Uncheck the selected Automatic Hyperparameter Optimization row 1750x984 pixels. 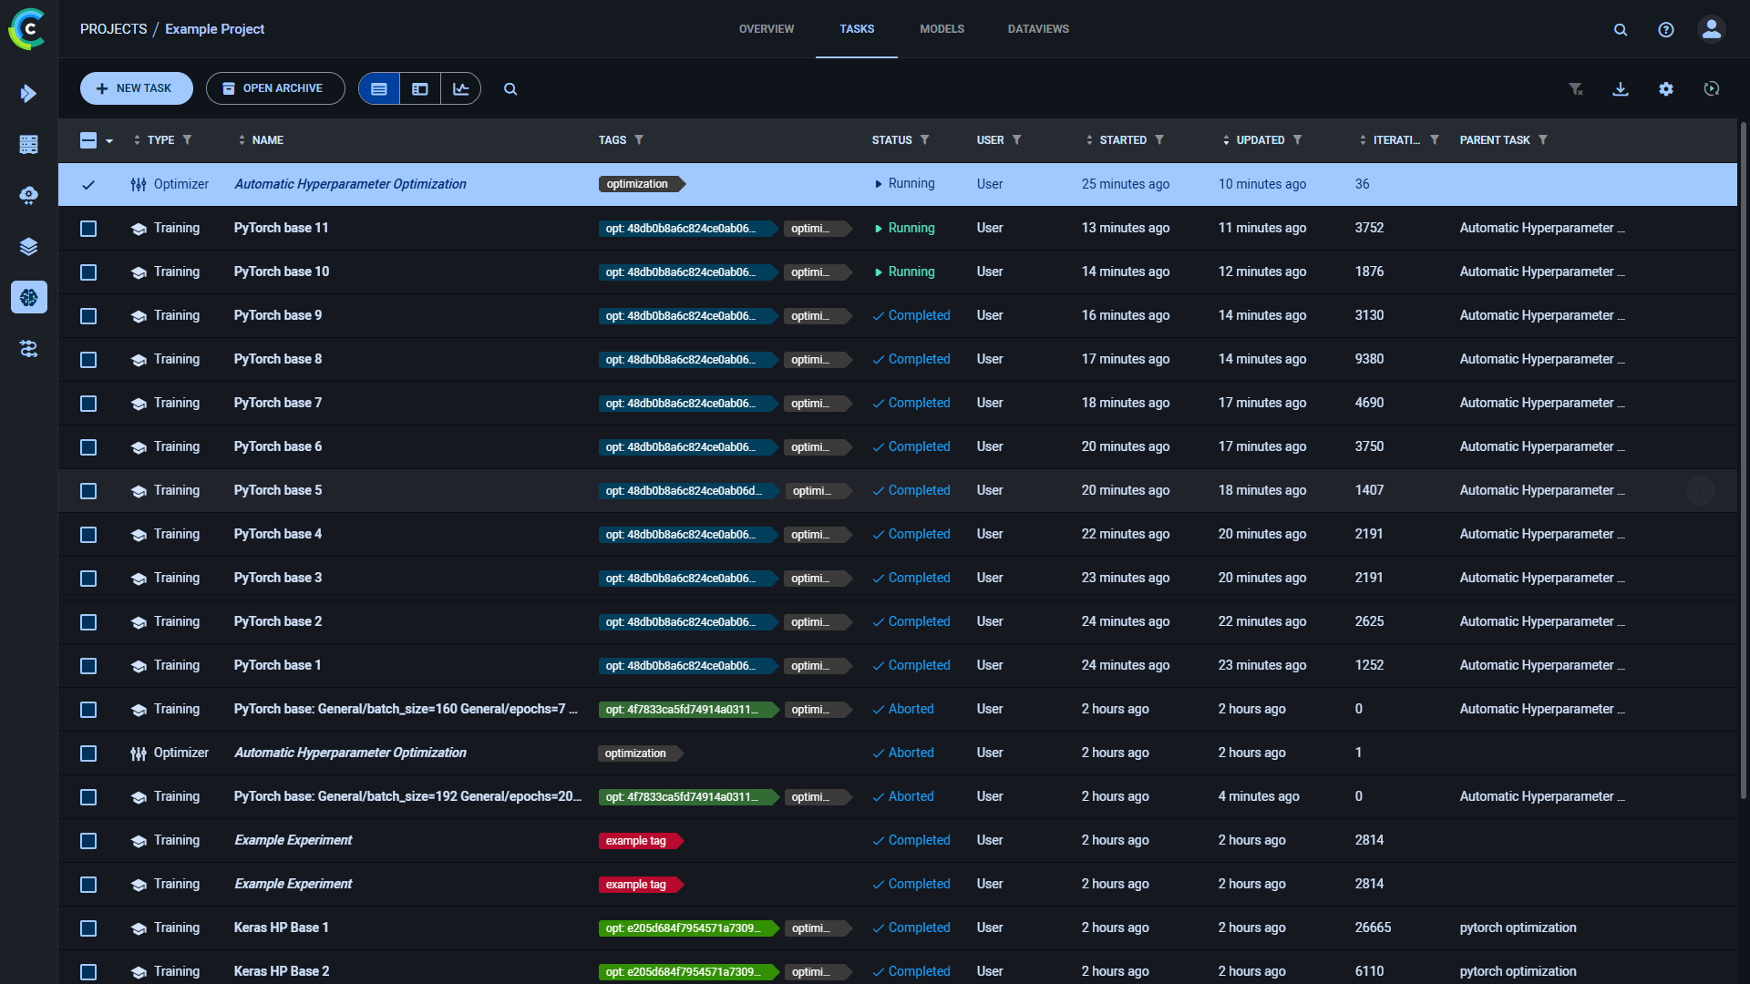point(88,184)
